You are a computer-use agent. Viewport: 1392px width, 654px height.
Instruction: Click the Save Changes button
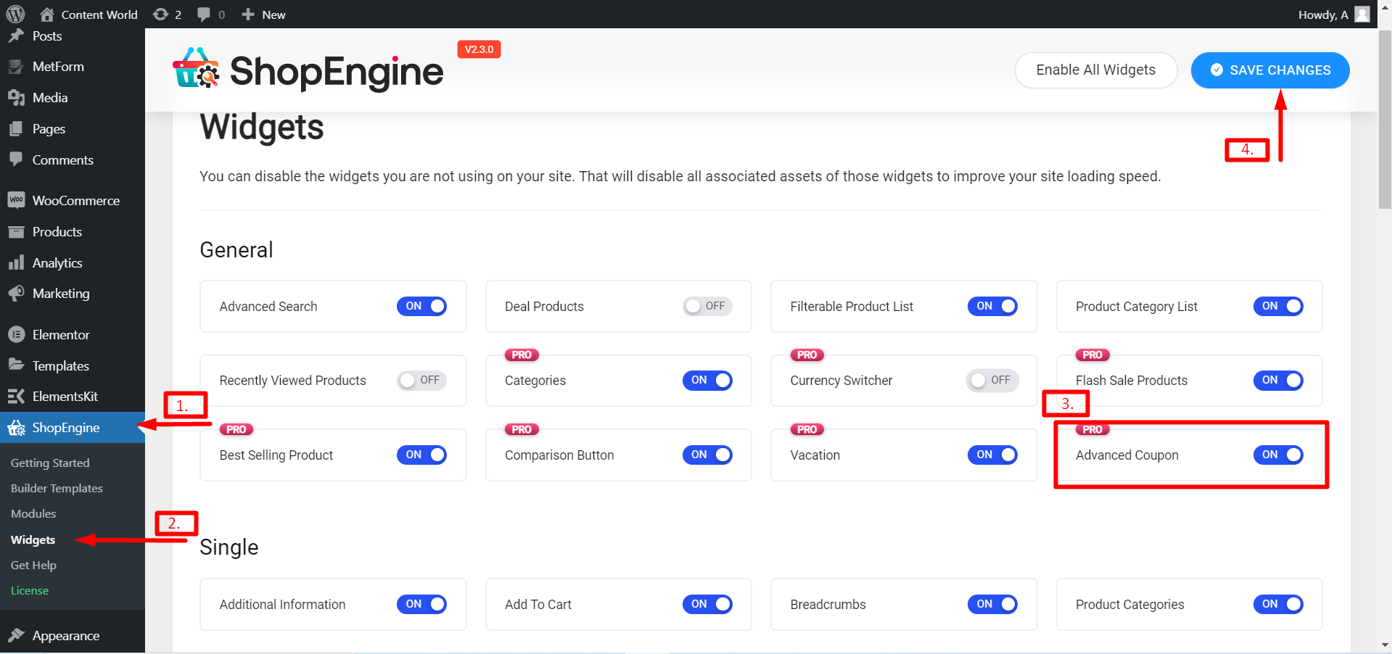coord(1269,70)
